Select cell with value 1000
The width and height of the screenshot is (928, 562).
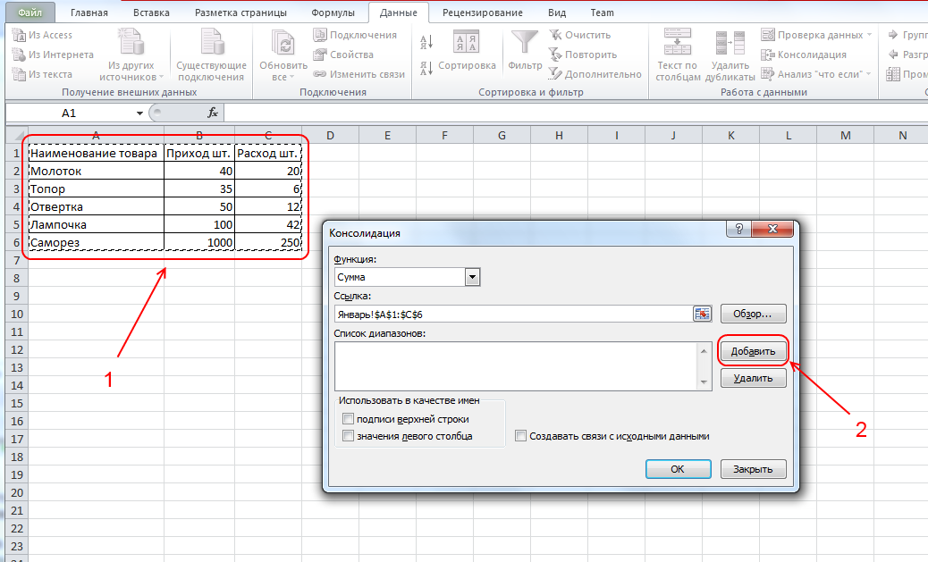pos(199,242)
